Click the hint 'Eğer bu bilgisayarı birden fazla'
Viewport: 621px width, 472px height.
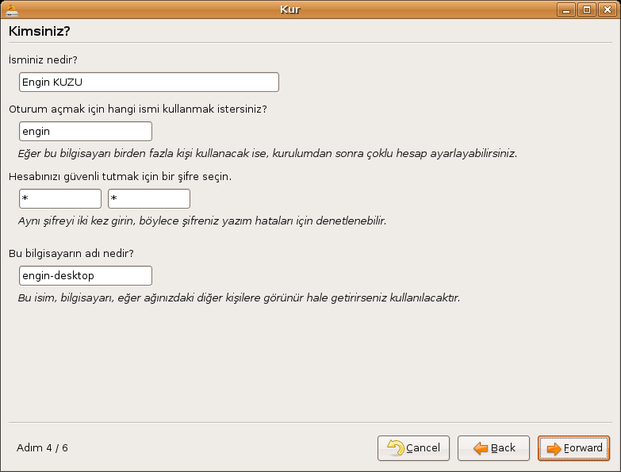coord(267,153)
